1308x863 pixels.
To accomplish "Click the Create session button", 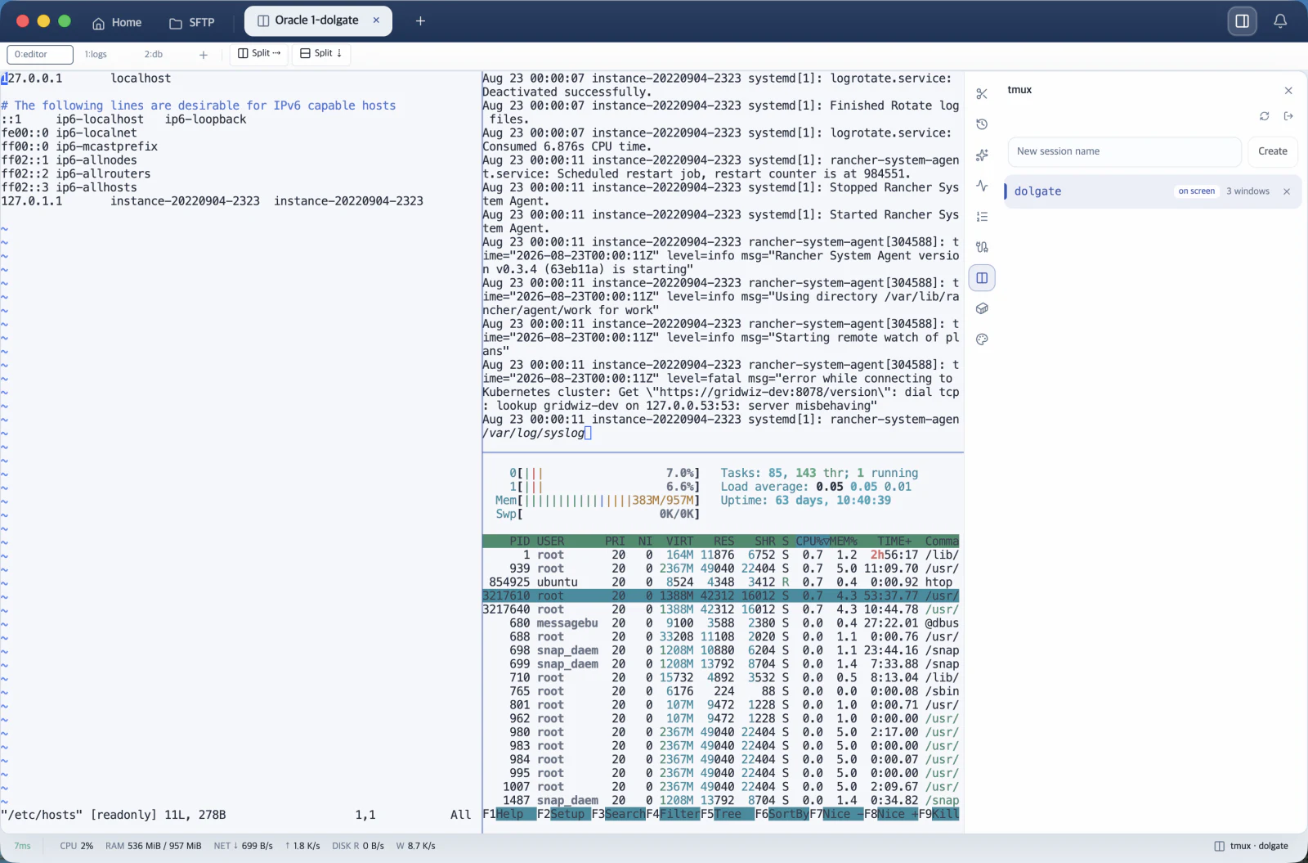I will [x=1272, y=151].
